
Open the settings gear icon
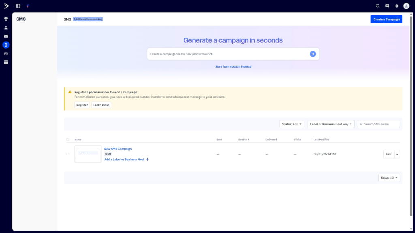397,6
